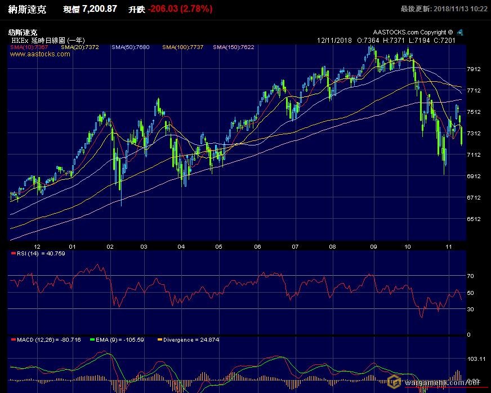Screen dimensions: 491x393
Task: Click the AASTOCKS.com Copyright text
Action: click(412, 33)
